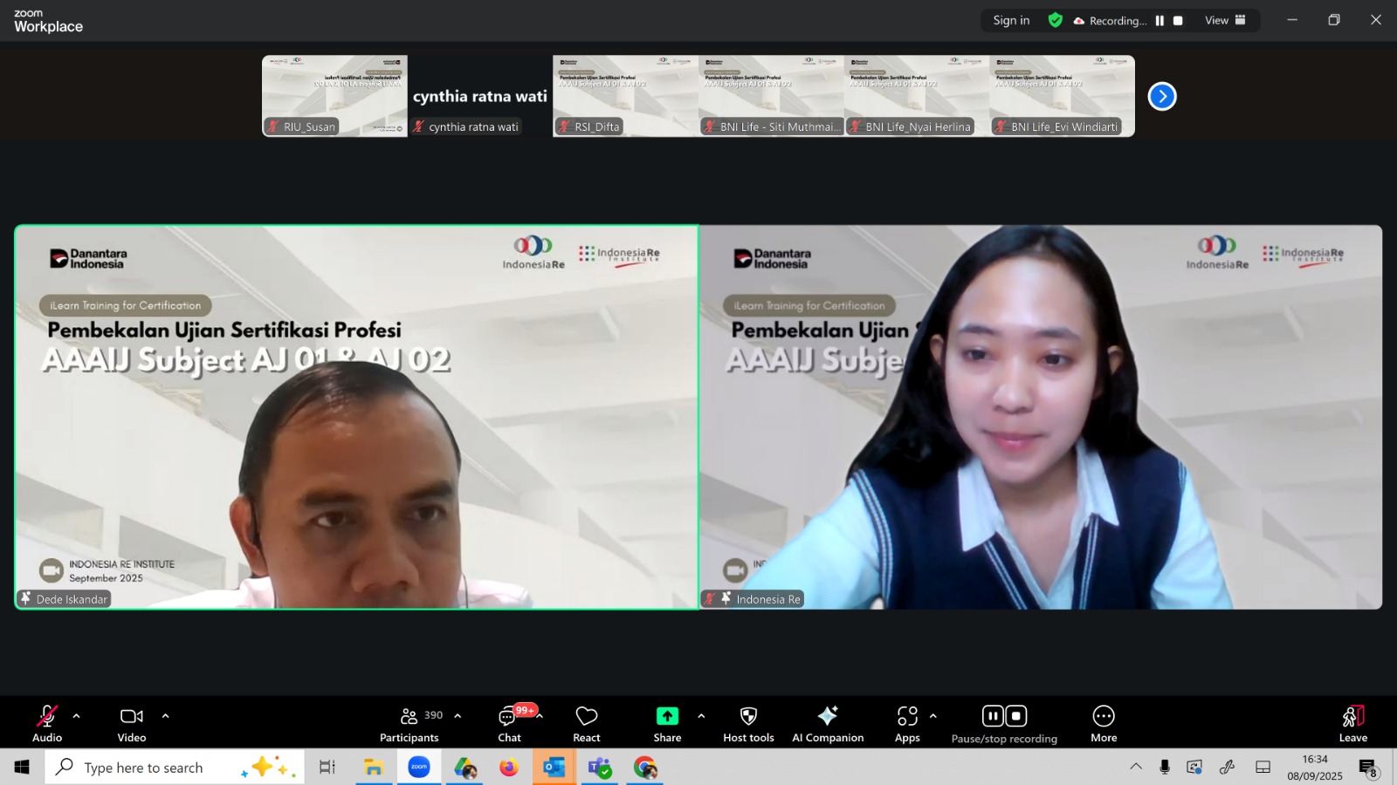Open the Chat panel

point(509,723)
